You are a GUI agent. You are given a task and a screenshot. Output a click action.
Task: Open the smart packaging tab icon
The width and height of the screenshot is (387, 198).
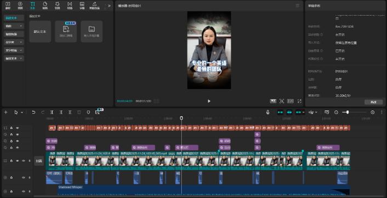point(94,5)
